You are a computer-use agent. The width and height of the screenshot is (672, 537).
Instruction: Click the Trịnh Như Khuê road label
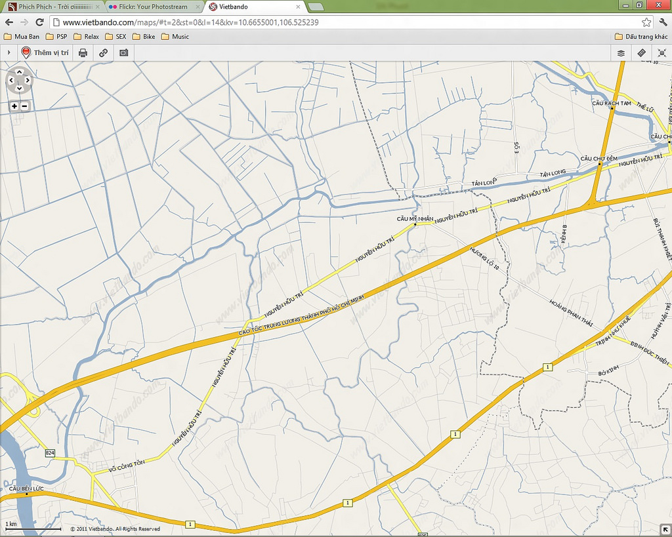click(613, 331)
